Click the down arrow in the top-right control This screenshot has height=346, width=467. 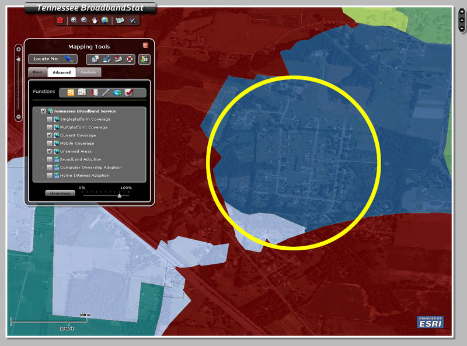pos(462,29)
